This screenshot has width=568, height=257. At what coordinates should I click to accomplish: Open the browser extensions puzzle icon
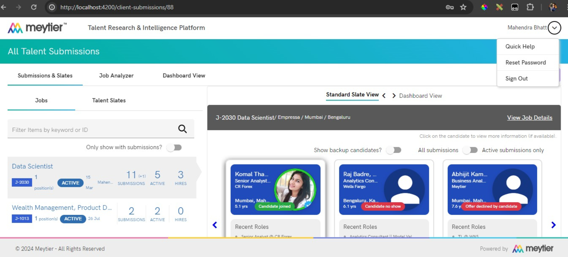click(530, 7)
